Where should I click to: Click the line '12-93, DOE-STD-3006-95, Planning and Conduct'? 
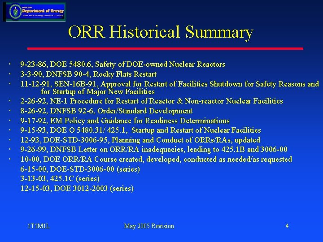pyautogui.click(x=140, y=140)
